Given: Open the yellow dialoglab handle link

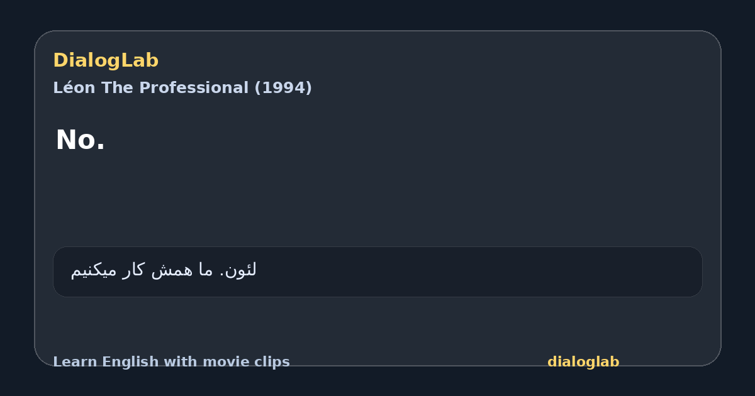Looking at the screenshot, I should (x=583, y=362).
